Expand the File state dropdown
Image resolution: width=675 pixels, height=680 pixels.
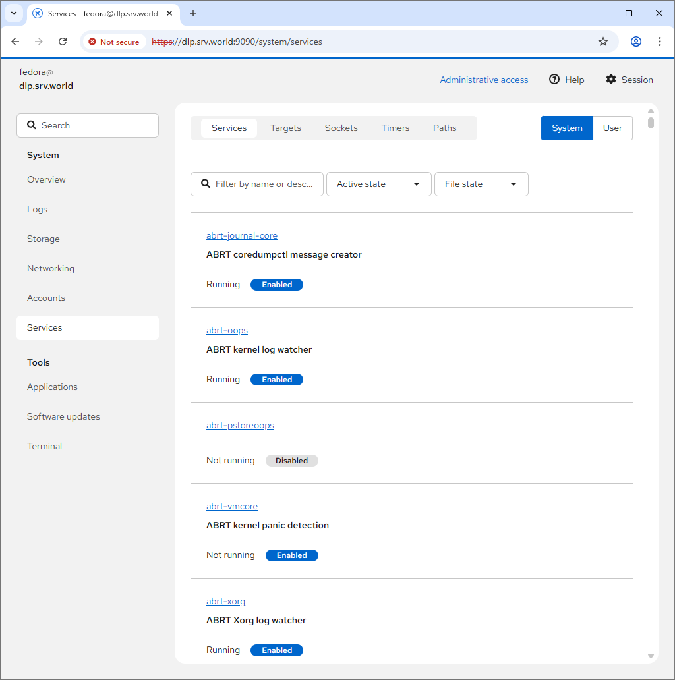[x=481, y=184]
